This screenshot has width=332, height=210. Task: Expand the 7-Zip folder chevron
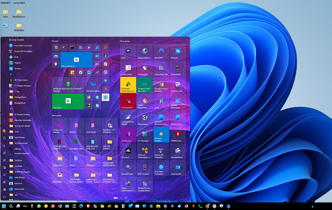point(46,92)
